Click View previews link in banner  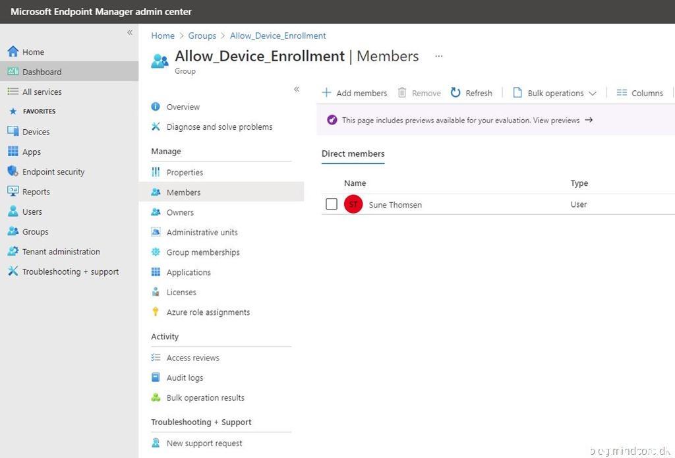click(556, 120)
